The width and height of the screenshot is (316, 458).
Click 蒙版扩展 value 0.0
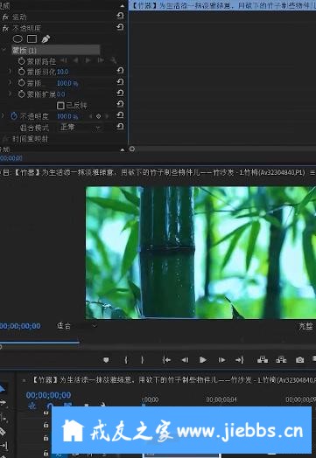(61, 94)
